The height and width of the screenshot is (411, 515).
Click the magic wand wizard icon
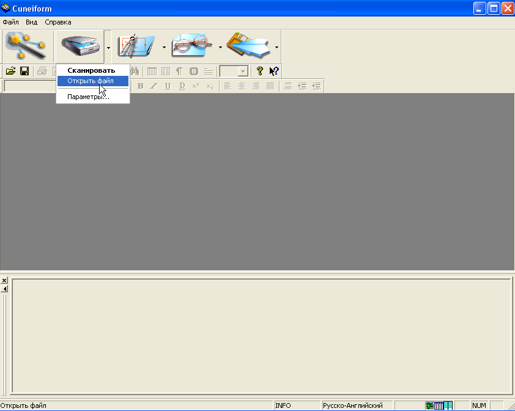pos(26,46)
